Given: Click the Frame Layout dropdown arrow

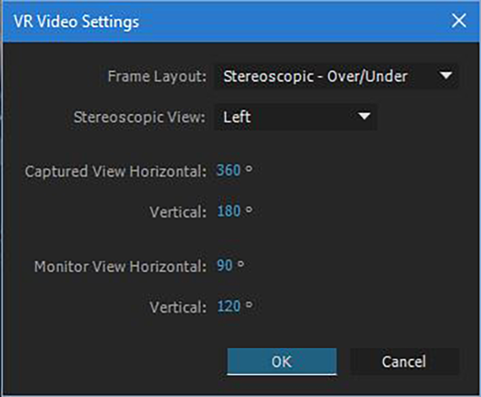Looking at the screenshot, I should (x=446, y=76).
